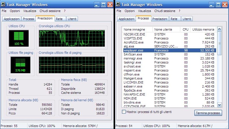
Task: Select the msnmsgr.exe process row
Action: coord(169,58)
